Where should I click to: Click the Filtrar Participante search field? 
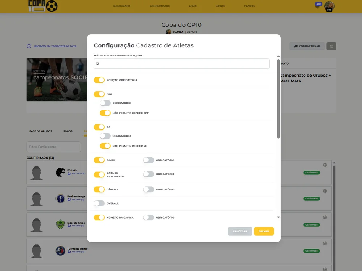[54, 147]
